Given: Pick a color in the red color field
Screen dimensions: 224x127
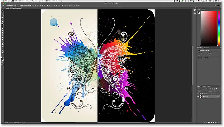Looking at the screenshot, I should point(209,28).
